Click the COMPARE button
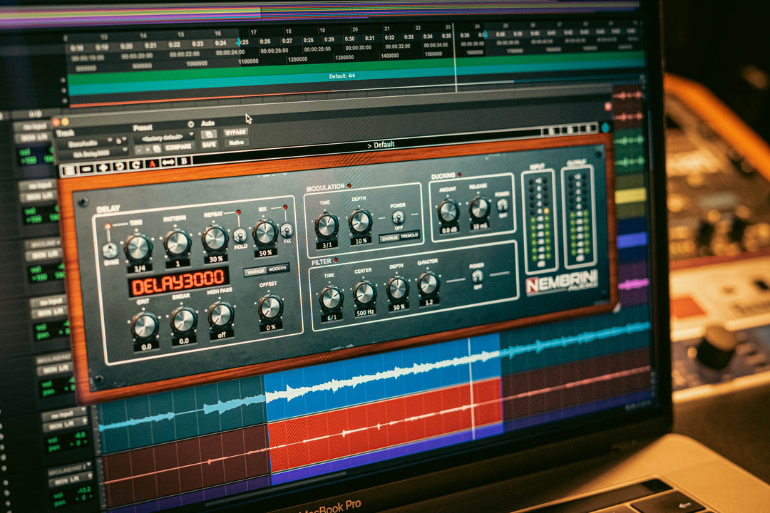Viewport: 770px width, 513px height. pos(179,147)
